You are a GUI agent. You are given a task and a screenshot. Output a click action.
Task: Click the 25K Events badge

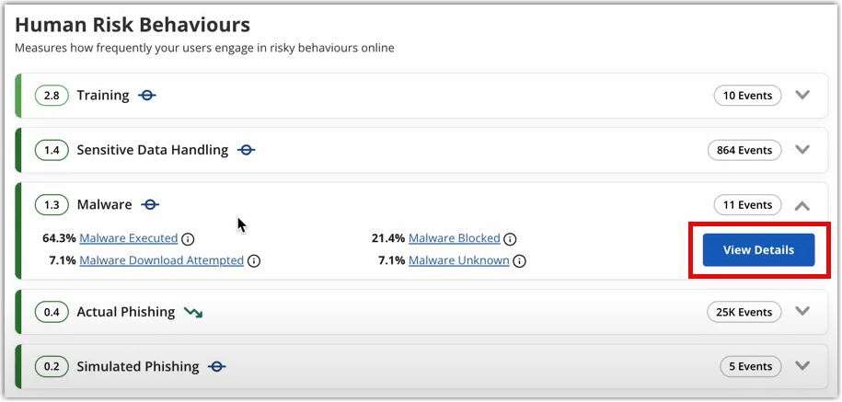click(x=744, y=312)
